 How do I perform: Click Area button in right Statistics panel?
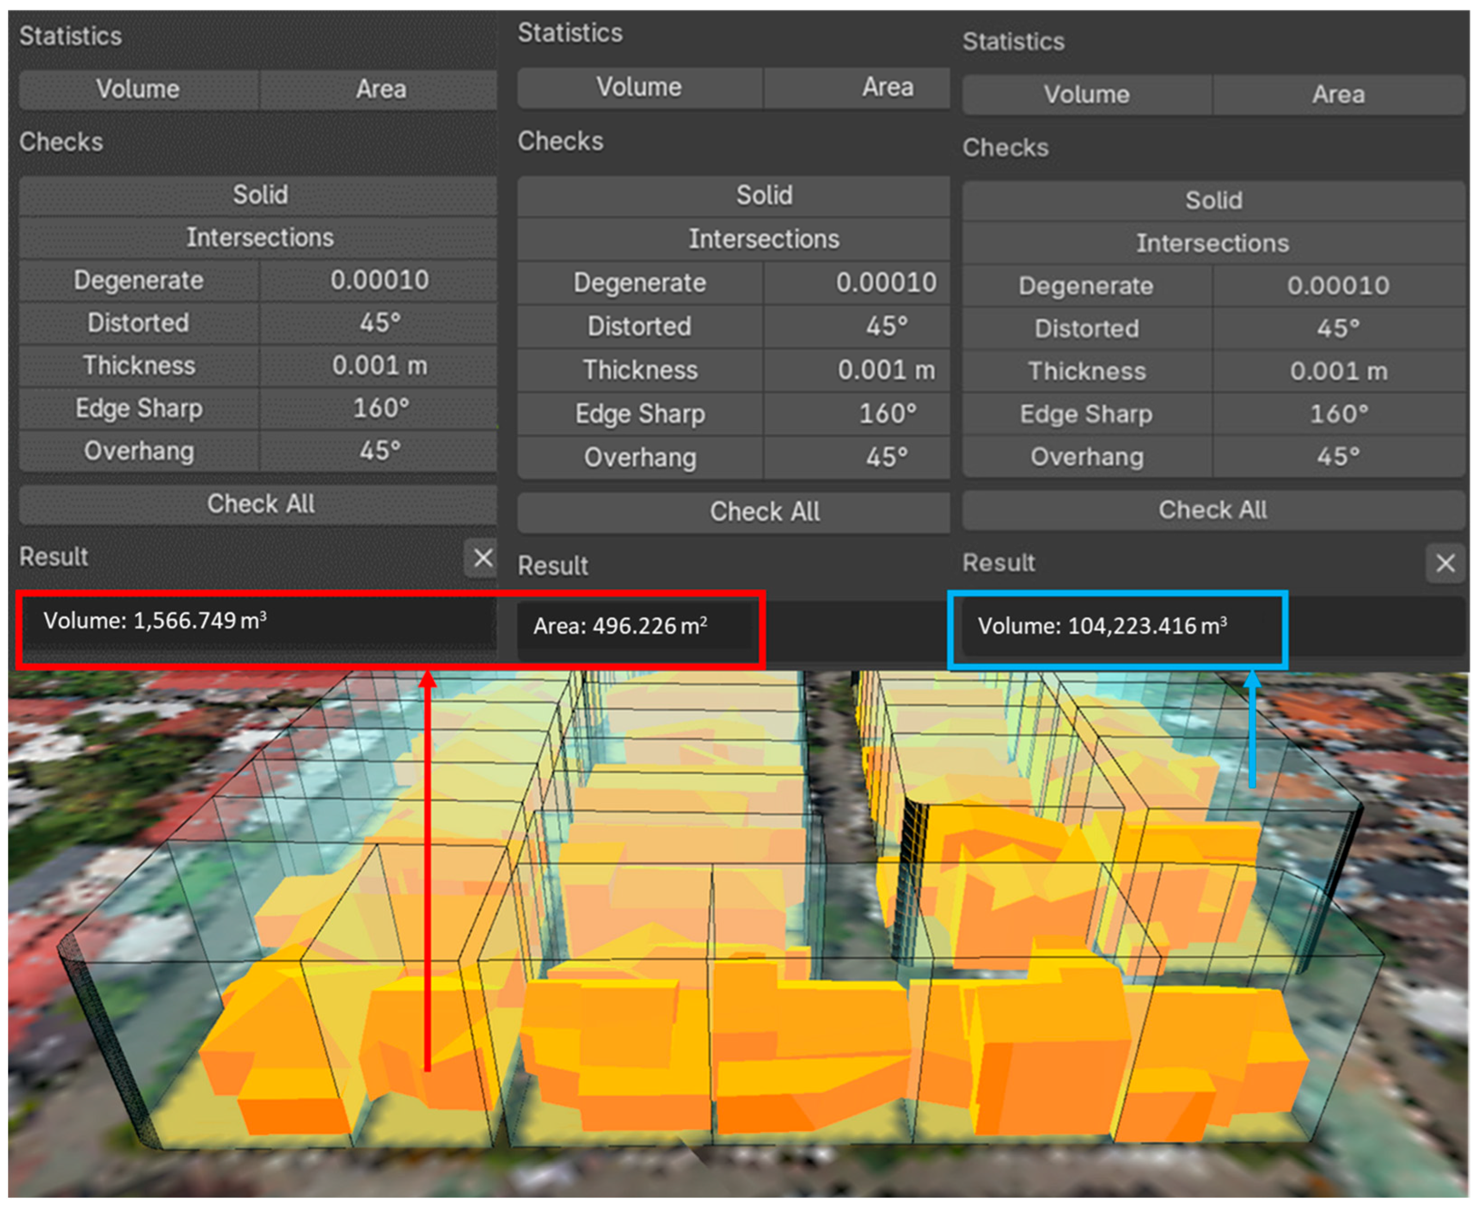coord(1337,95)
